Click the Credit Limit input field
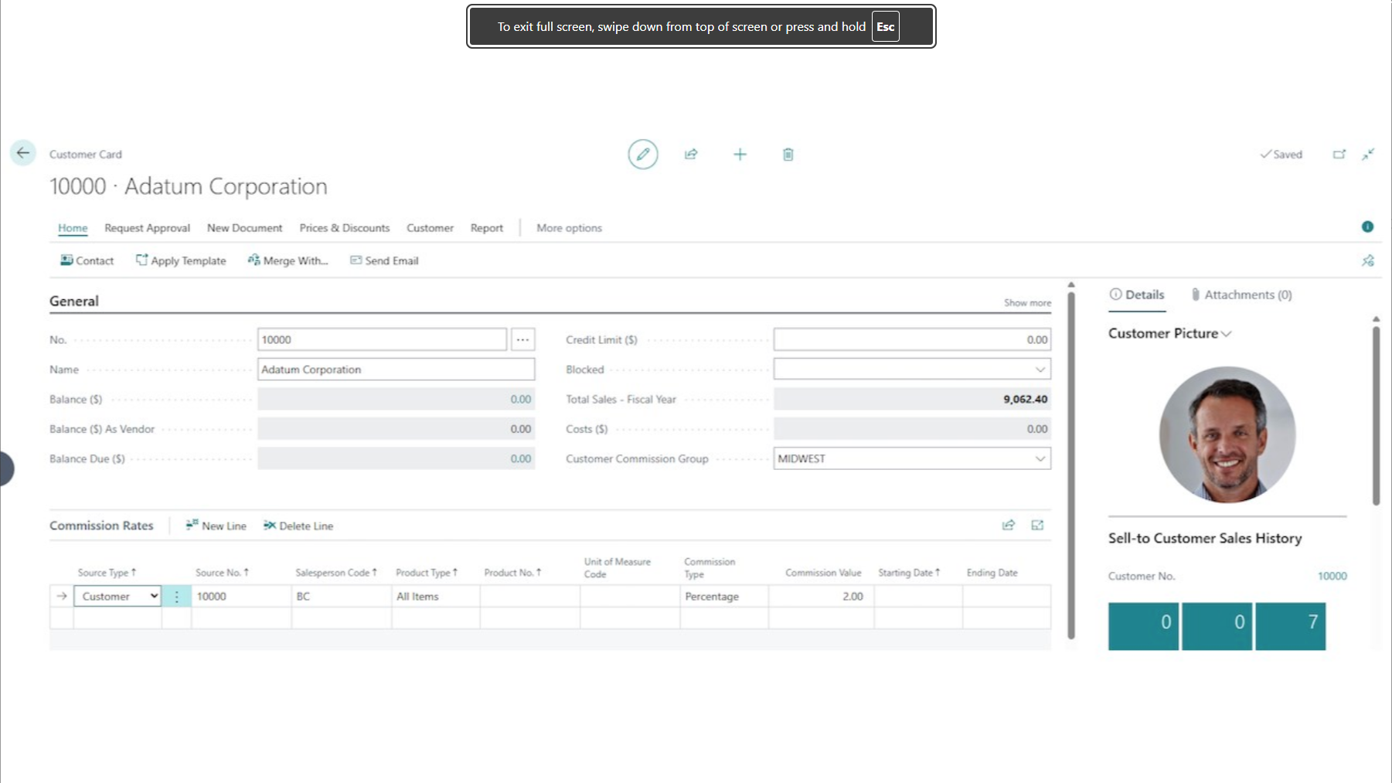1392x783 pixels. point(911,340)
